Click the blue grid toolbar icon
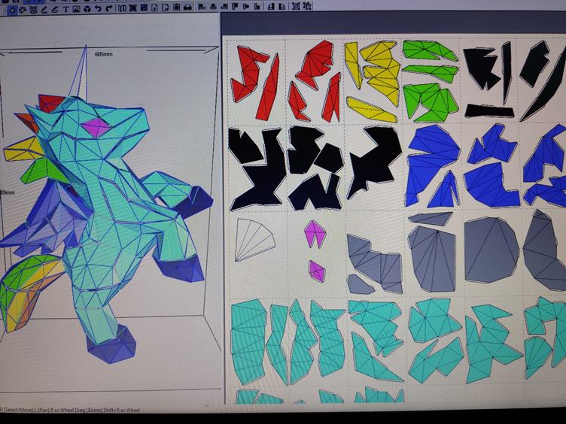Viewport: 566px width, 424px height. tap(144, 8)
